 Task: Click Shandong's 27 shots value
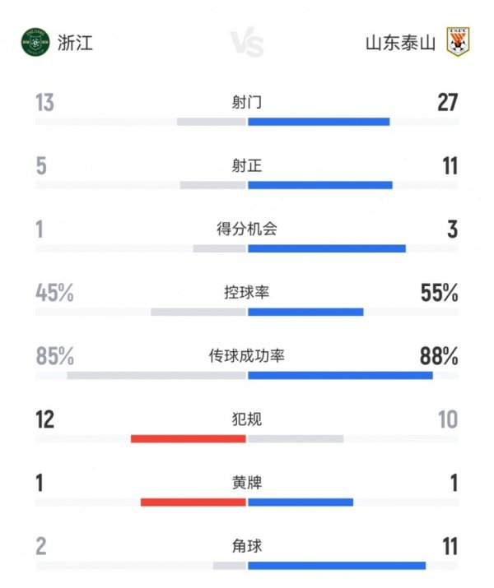click(448, 103)
